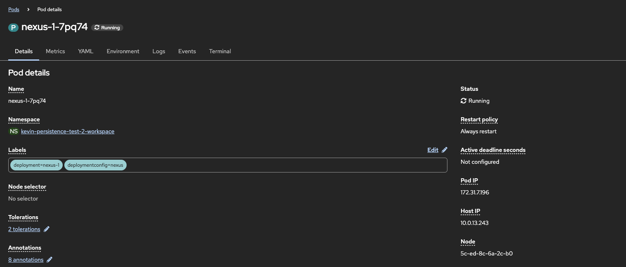Click the nexus-1-7pq74 name value under Name
Image resolution: width=626 pixels, height=267 pixels.
(x=27, y=101)
